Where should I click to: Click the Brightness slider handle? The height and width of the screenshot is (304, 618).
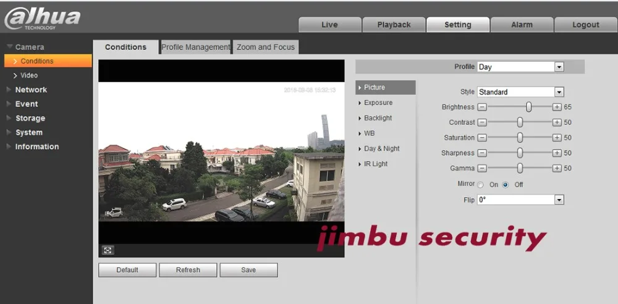coord(528,107)
